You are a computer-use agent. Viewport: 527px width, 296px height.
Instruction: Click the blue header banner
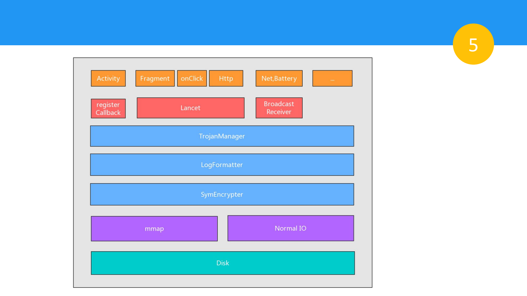pyautogui.click(x=220, y=22)
